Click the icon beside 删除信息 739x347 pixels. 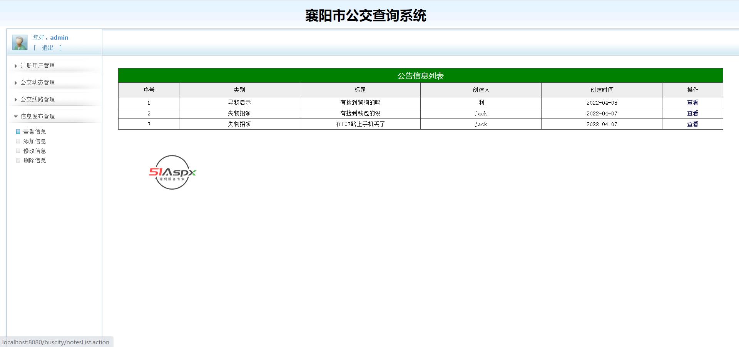tap(18, 160)
